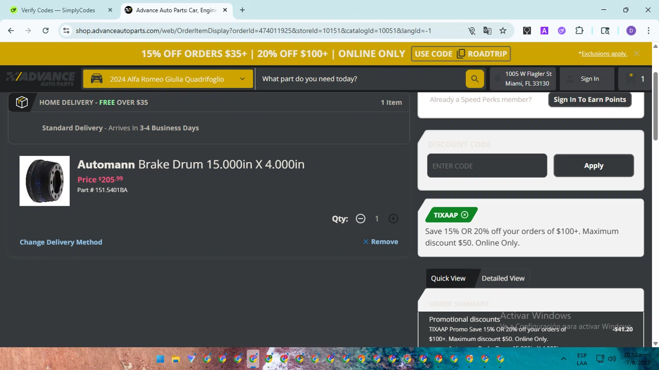Image resolution: width=659 pixels, height=370 pixels.
Task: Close the Verify Codes SimplyCodes tab
Action: [110, 10]
